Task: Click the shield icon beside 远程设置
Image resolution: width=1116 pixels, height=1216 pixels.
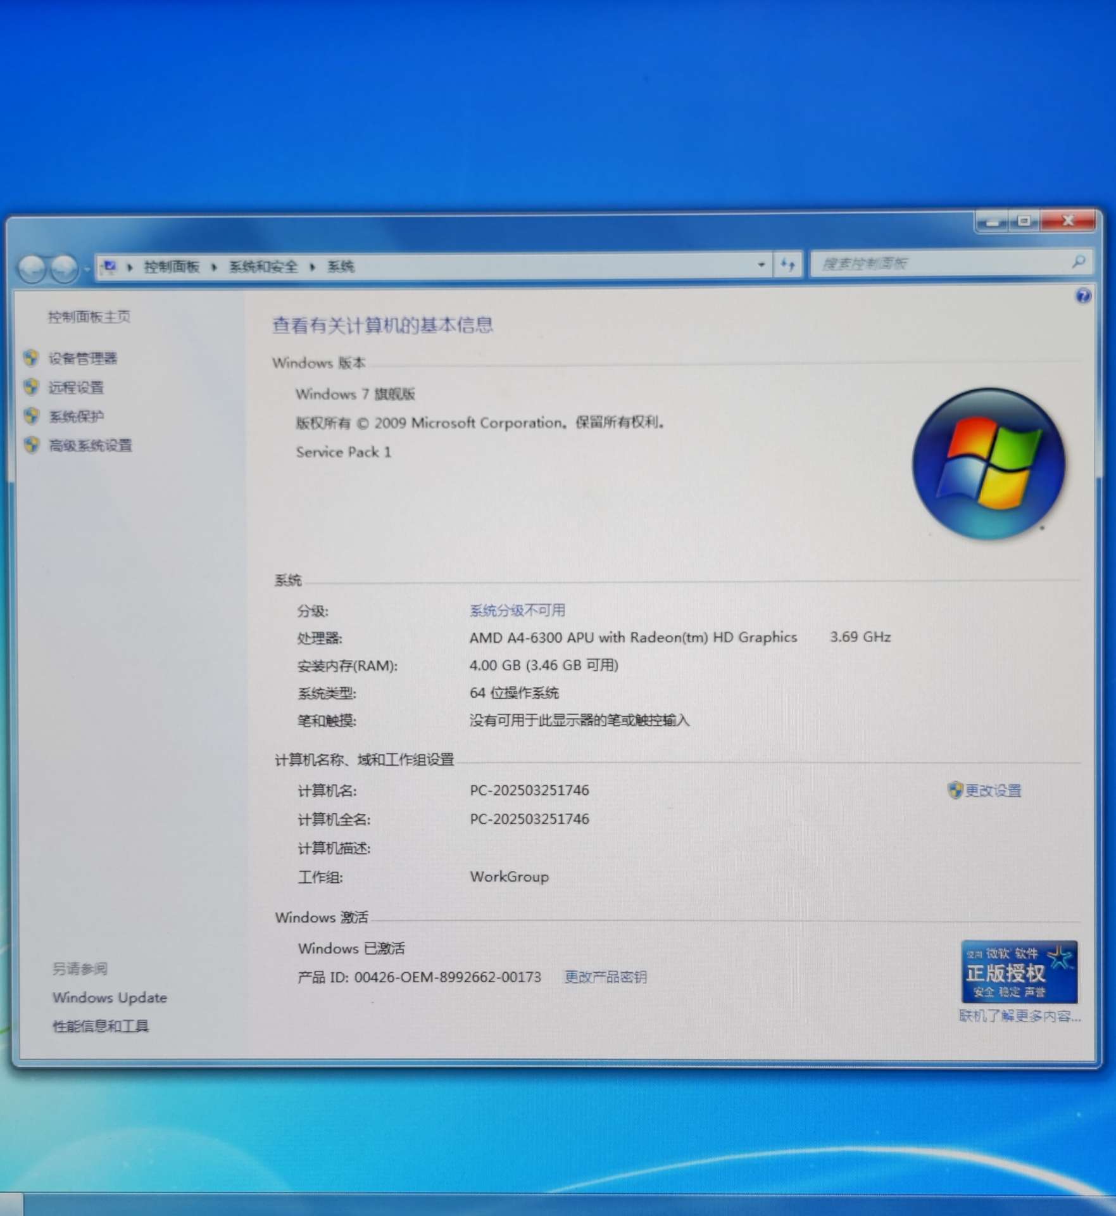Action: (31, 386)
